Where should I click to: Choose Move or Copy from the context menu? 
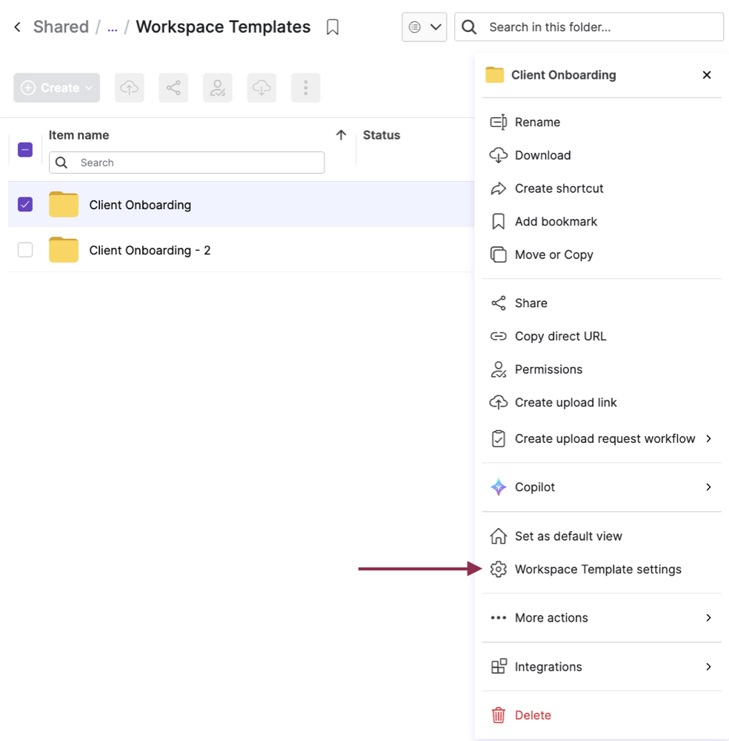(x=553, y=254)
